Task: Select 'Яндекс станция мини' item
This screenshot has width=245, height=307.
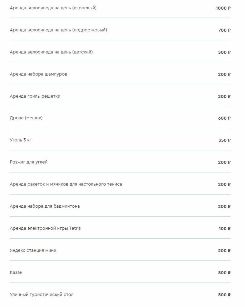Action: [x=33, y=250]
